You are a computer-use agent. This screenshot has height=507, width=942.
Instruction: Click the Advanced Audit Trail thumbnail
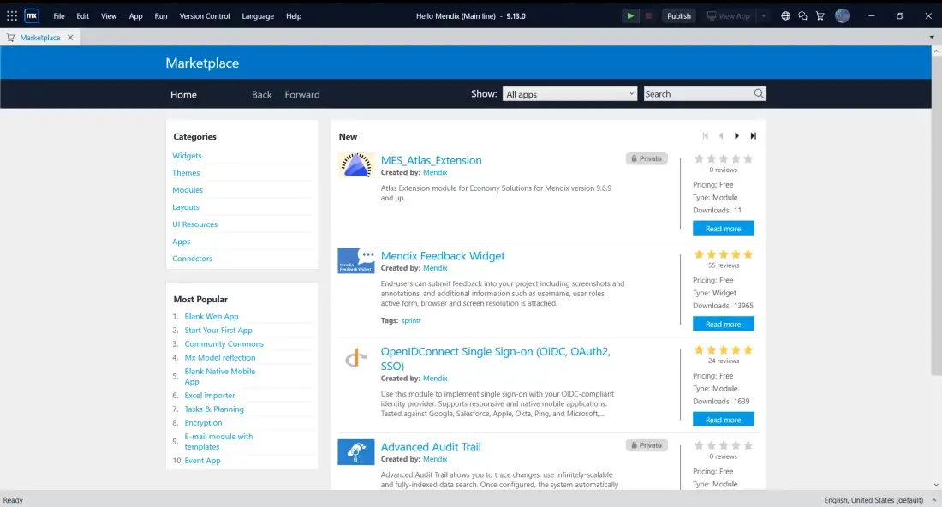(356, 452)
